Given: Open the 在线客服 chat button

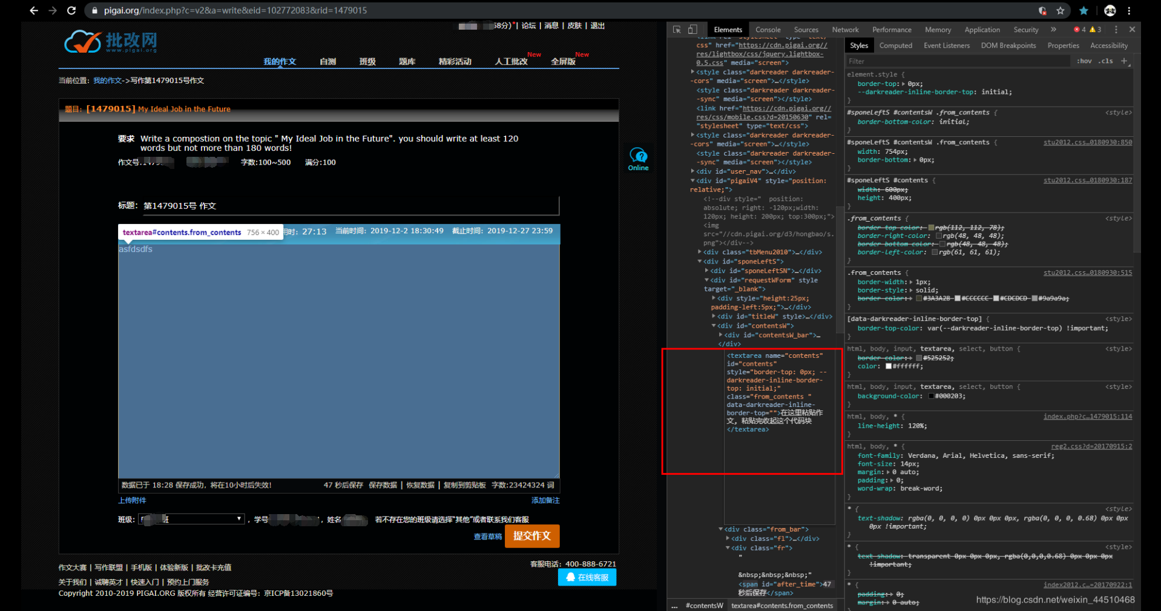Looking at the screenshot, I should (x=587, y=577).
